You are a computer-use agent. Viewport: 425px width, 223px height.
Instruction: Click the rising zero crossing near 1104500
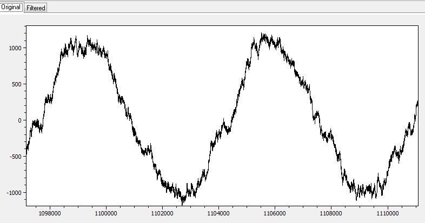tap(226, 122)
